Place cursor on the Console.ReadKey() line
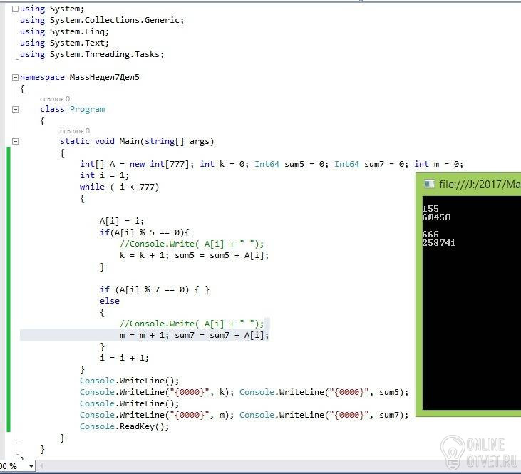The image size is (521, 474). pyautogui.click(x=124, y=426)
